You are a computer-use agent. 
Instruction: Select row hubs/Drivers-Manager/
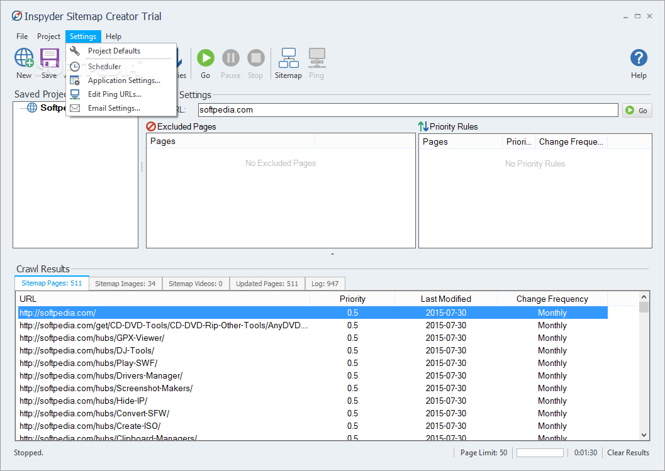pyautogui.click(x=313, y=375)
